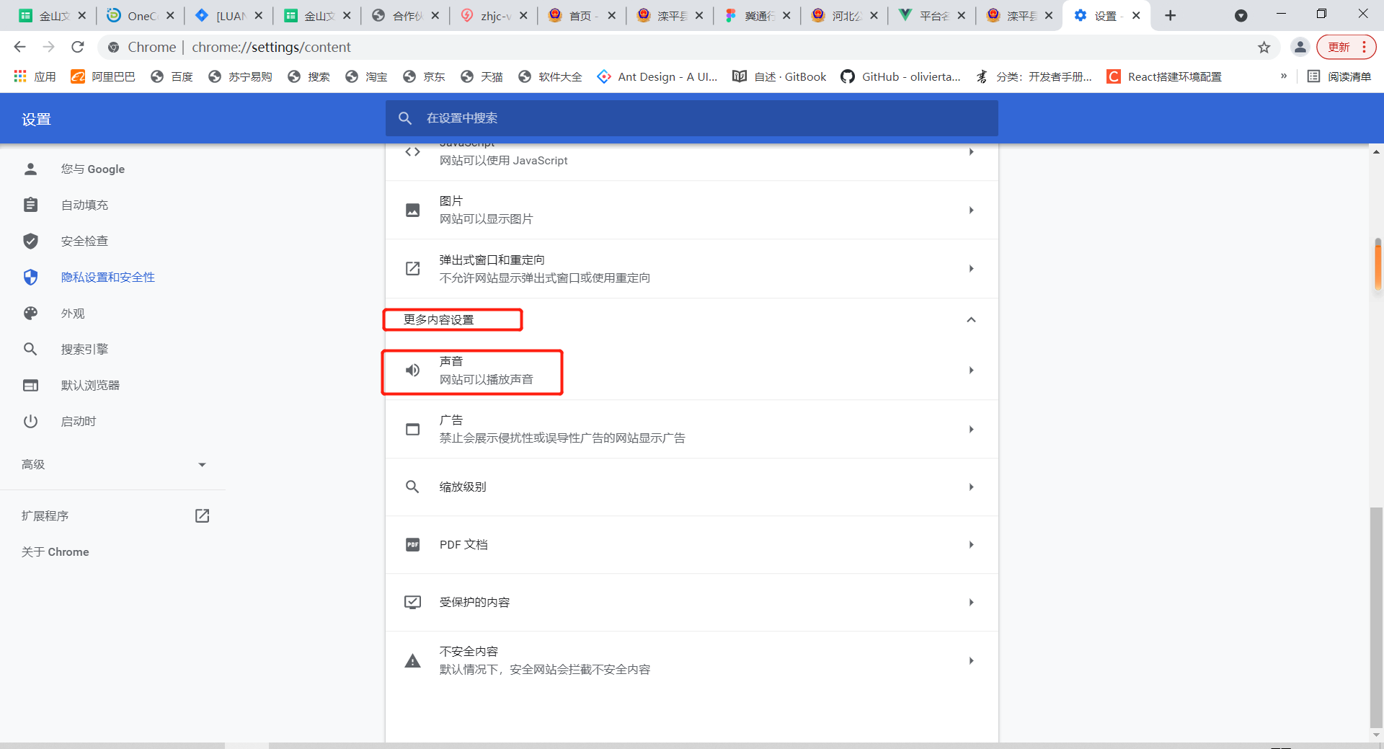Open the 广告 ads setting arrow
This screenshot has width=1384, height=749.
972,429
